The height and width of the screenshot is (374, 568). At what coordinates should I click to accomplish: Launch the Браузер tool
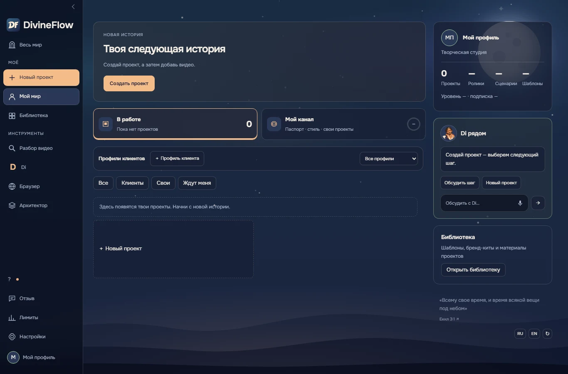pos(41,186)
